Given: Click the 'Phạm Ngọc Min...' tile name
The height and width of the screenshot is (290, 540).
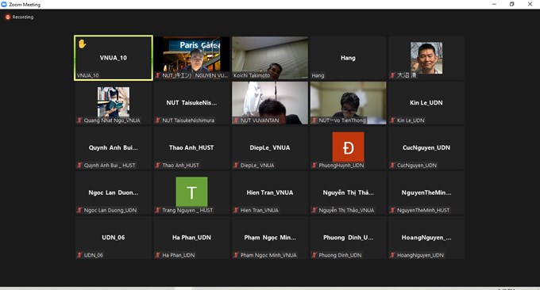Looking at the screenshot, I should (270, 238).
